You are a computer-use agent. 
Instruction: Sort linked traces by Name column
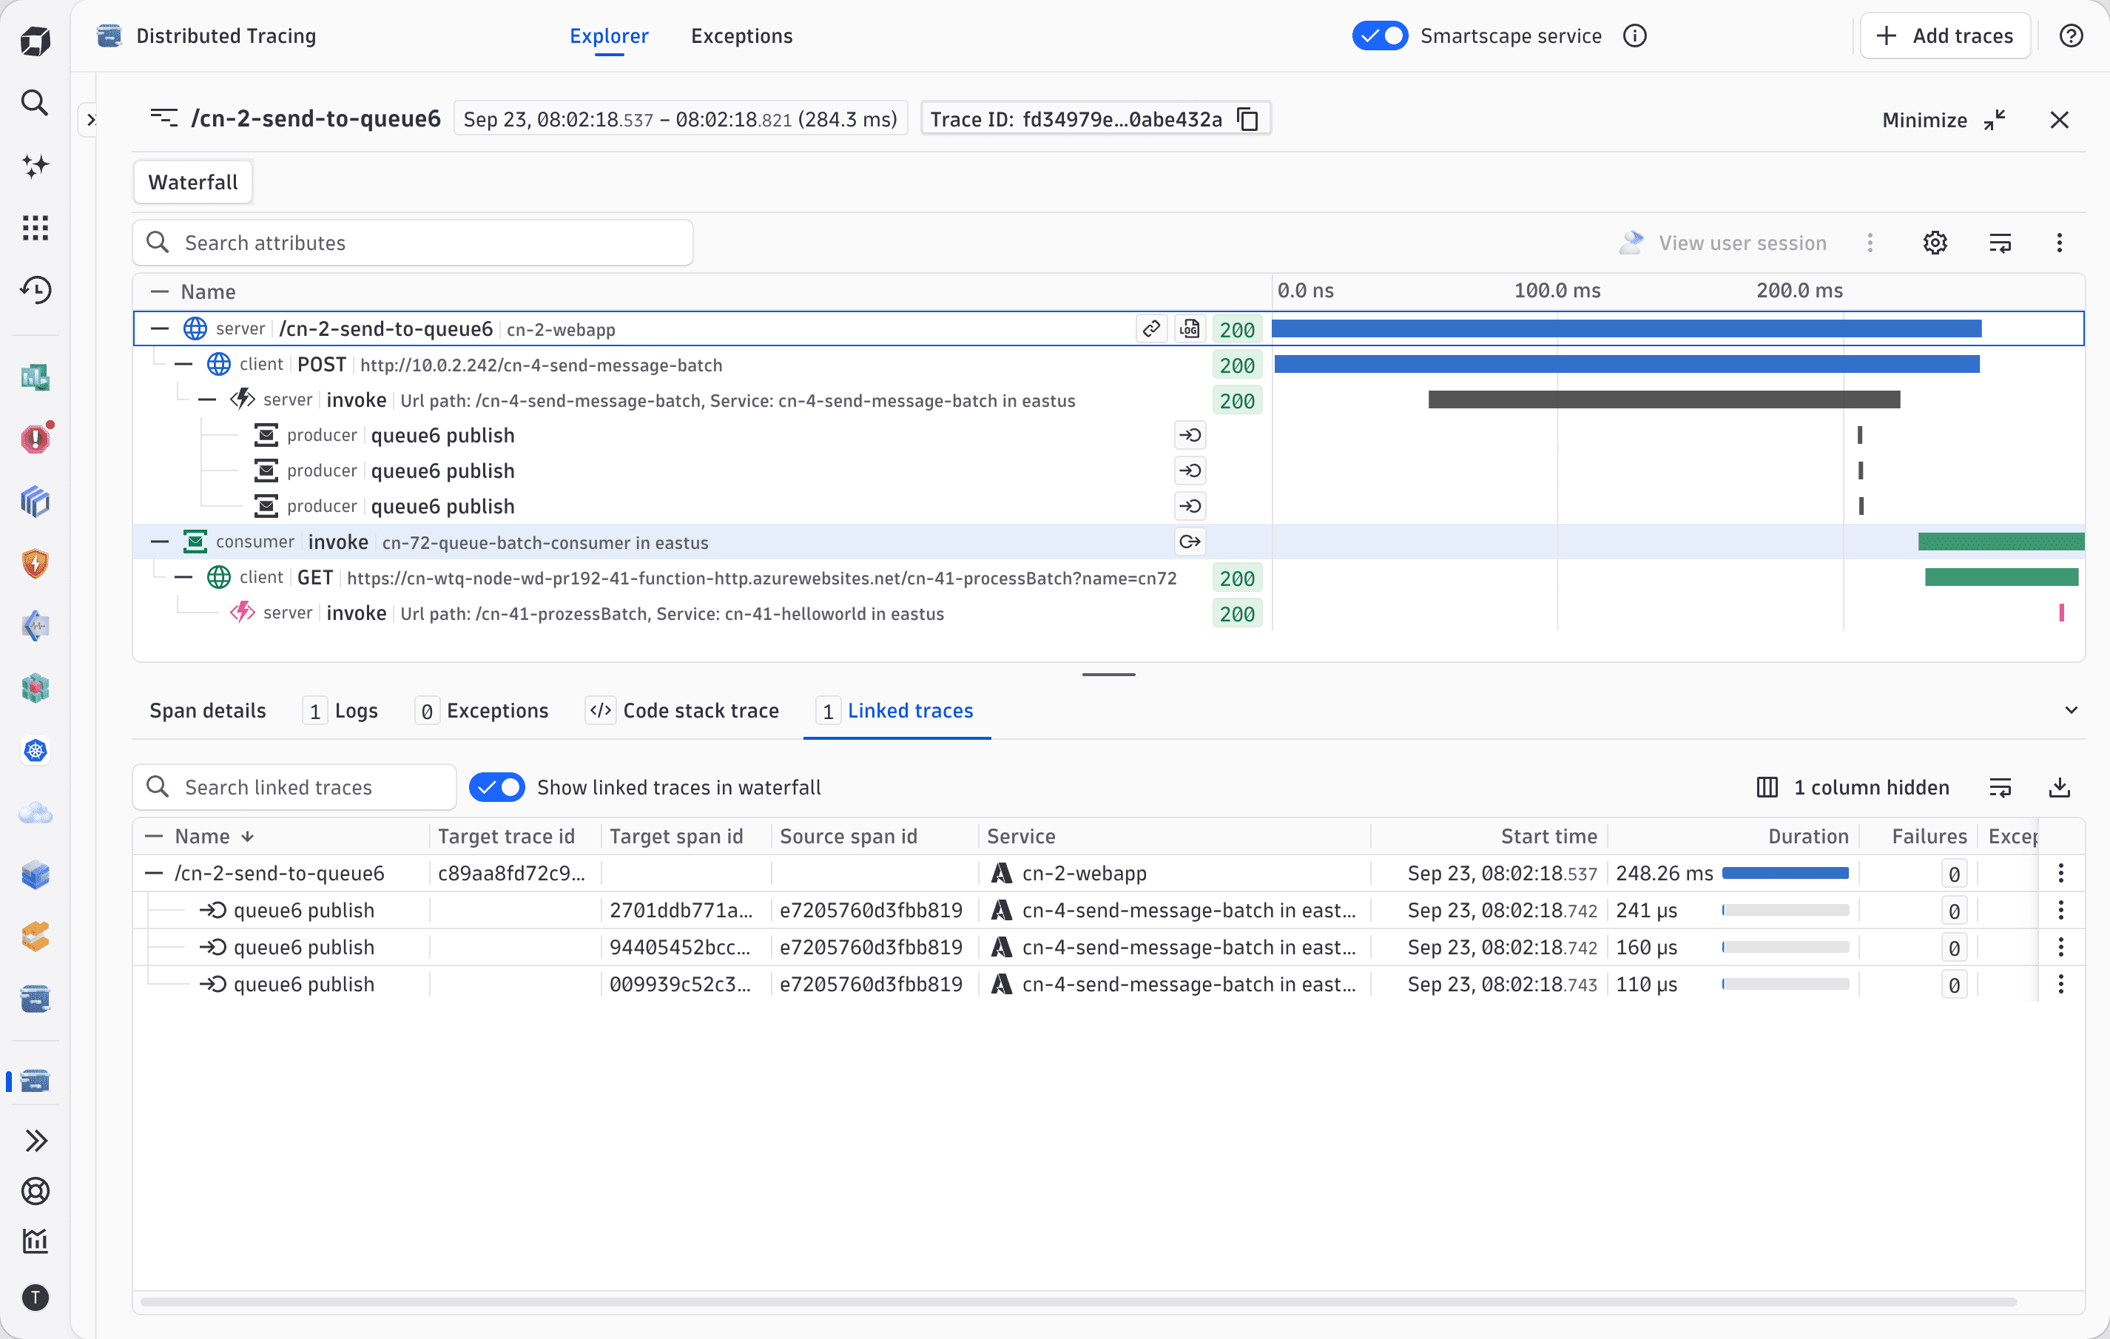[x=215, y=836]
